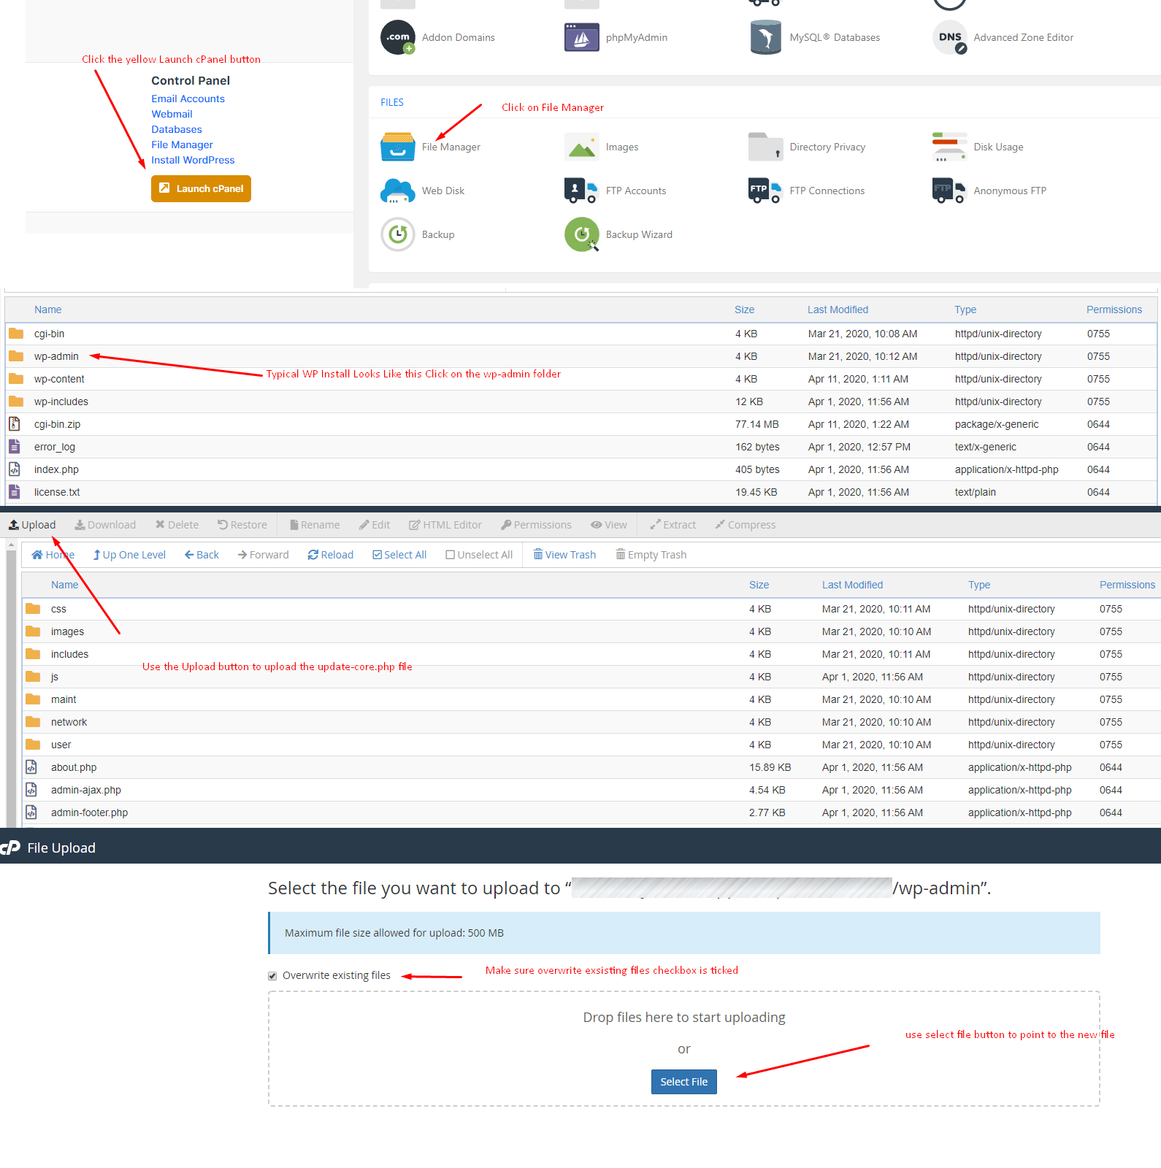Click the cgi-bin.zip archive file icon
1161x1168 pixels.
tap(15, 423)
